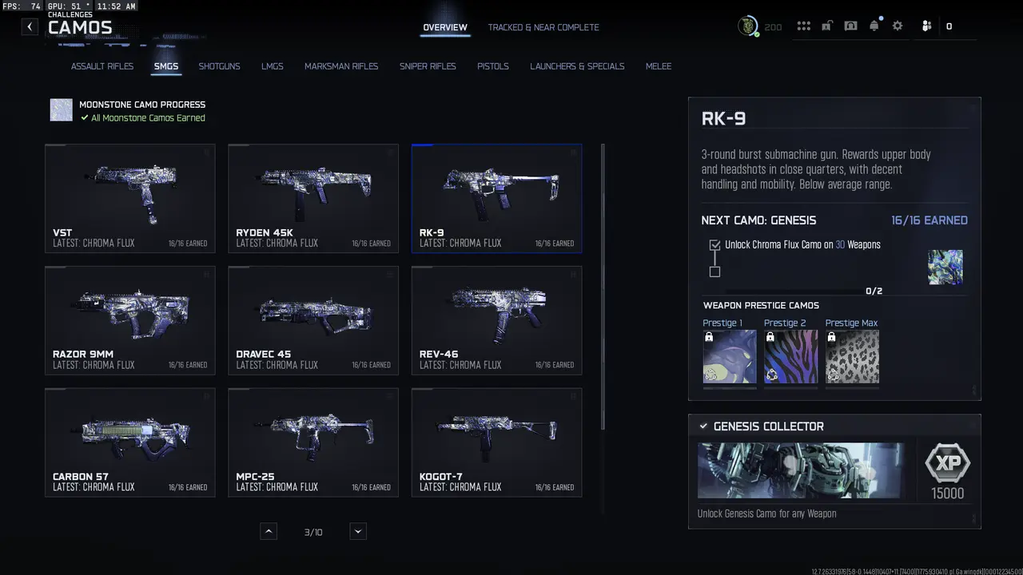The height and width of the screenshot is (575, 1023).
Task: Click the XP 15000 reward badge
Action: click(x=947, y=472)
